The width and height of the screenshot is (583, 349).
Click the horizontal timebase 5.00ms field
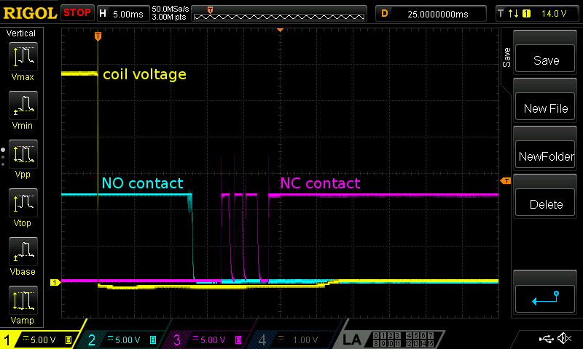tap(123, 14)
